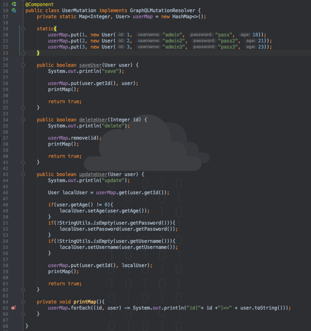Image resolution: width=311 pixels, height=331 pixels.
Task: Click the password: parameter hint on line 21
Action: (x=204, y=41)
